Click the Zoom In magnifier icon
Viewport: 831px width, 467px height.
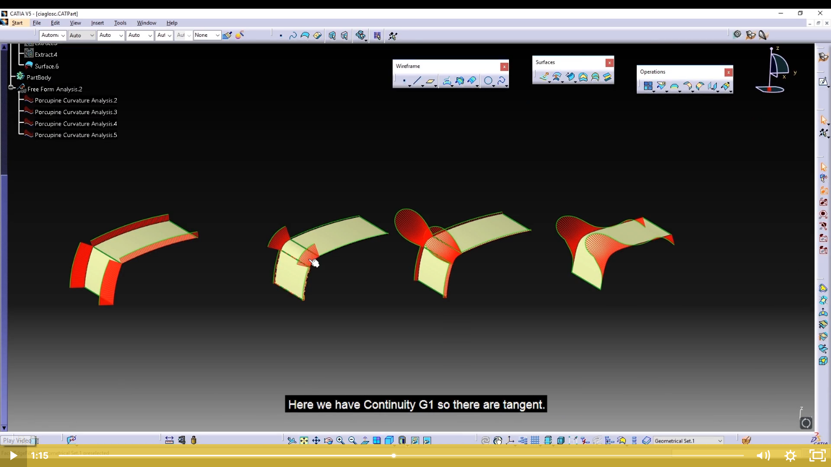(340, 441)
